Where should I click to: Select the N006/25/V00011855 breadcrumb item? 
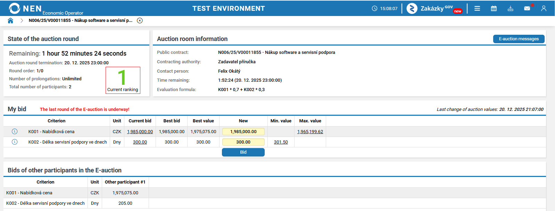coord(81,21)
